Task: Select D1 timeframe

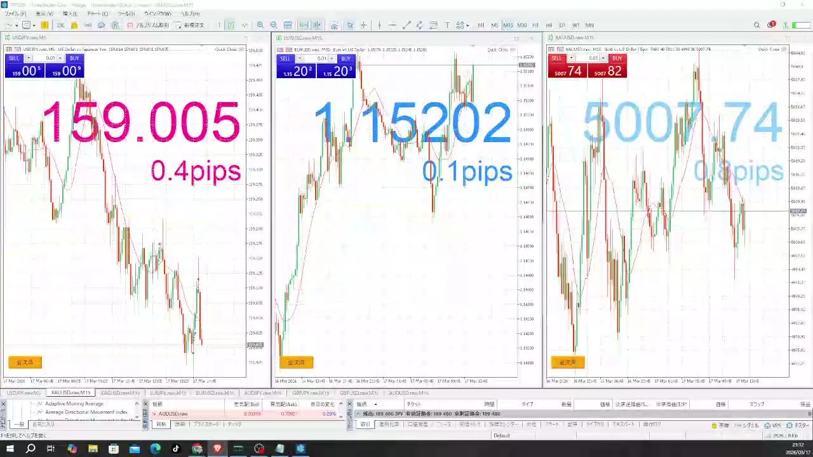Action: [562, 25]
